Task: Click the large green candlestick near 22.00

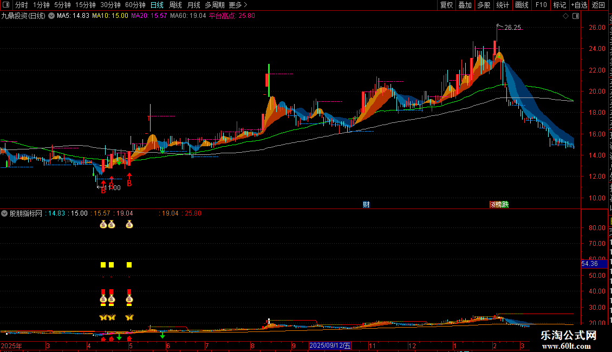Action: [269, 80]
